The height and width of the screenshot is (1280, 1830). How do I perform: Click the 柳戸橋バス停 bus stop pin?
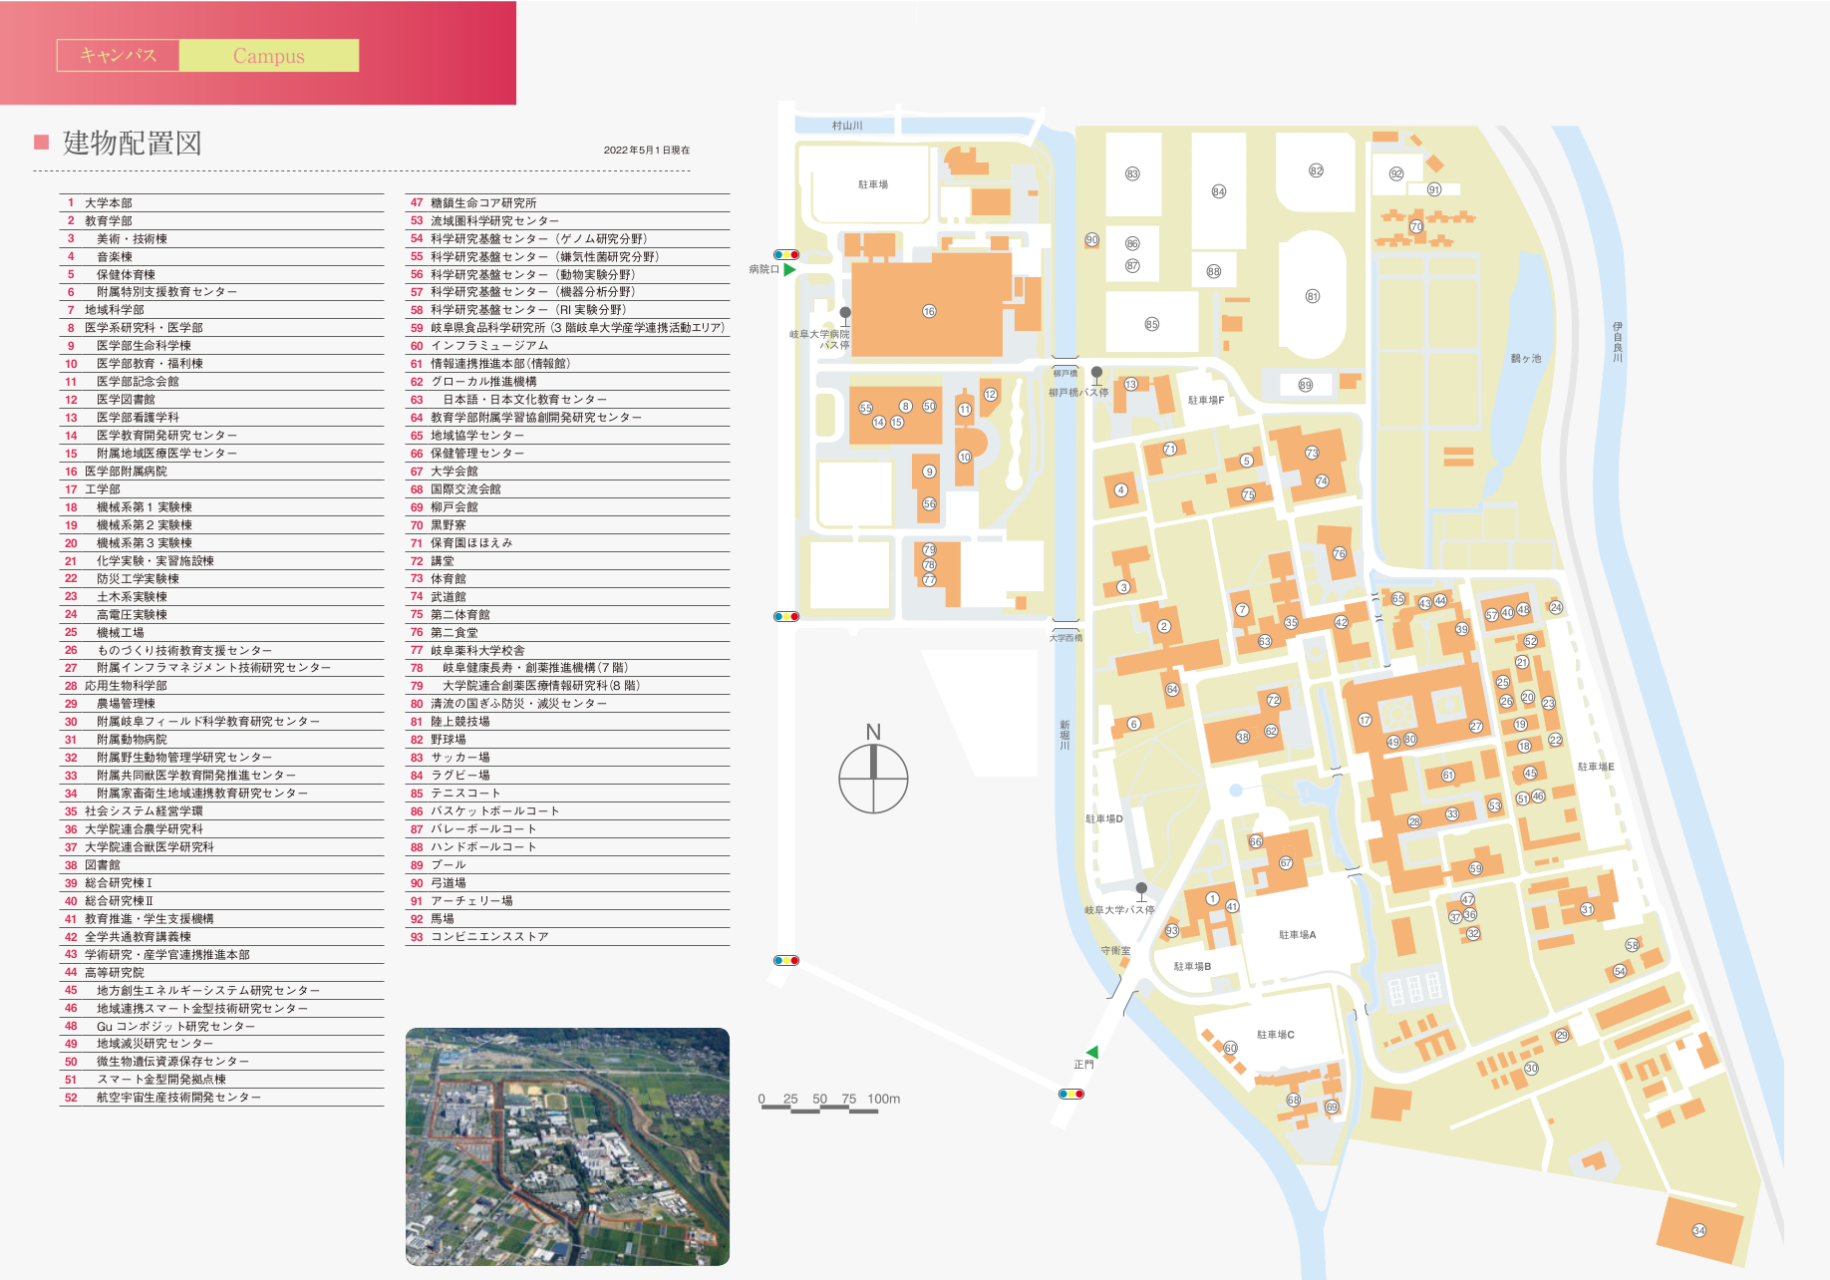tap(1096, 373)
